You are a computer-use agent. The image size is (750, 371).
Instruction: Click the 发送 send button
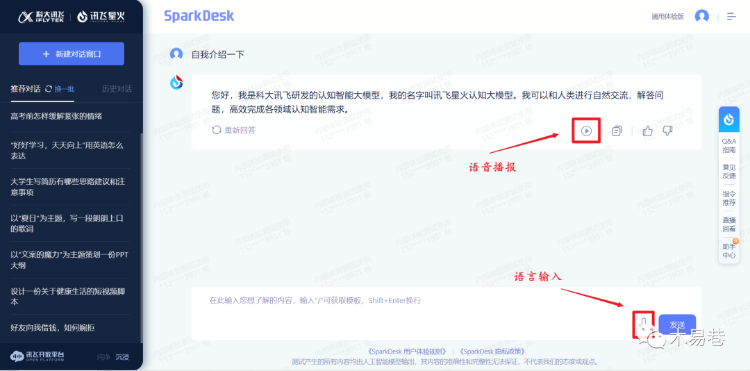(x=677, y=324)
